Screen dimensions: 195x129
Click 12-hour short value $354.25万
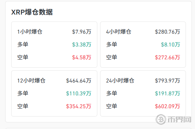pos(78,106)
